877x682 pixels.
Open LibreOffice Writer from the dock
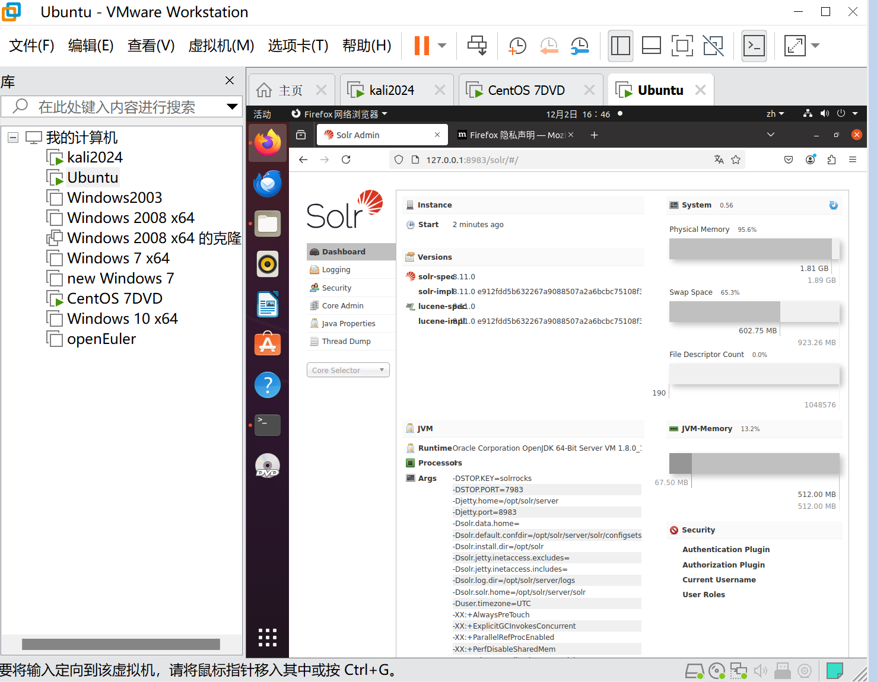click(268, 304)
